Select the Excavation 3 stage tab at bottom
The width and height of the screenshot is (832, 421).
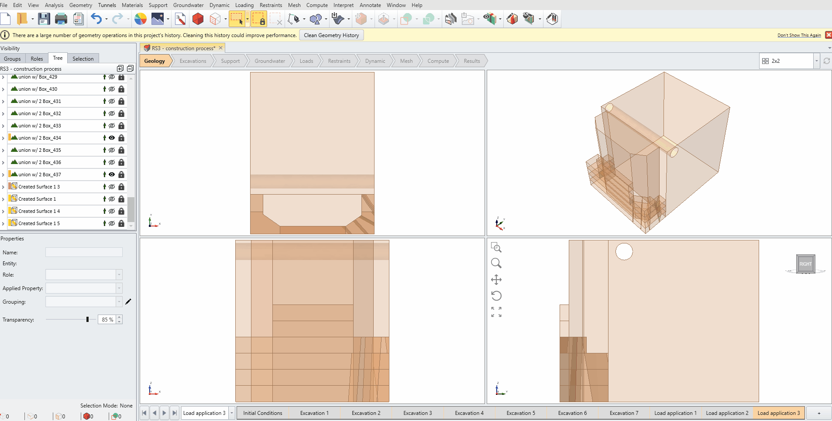tap(417, 413)
